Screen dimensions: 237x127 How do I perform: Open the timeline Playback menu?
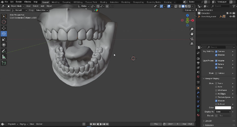13,124
